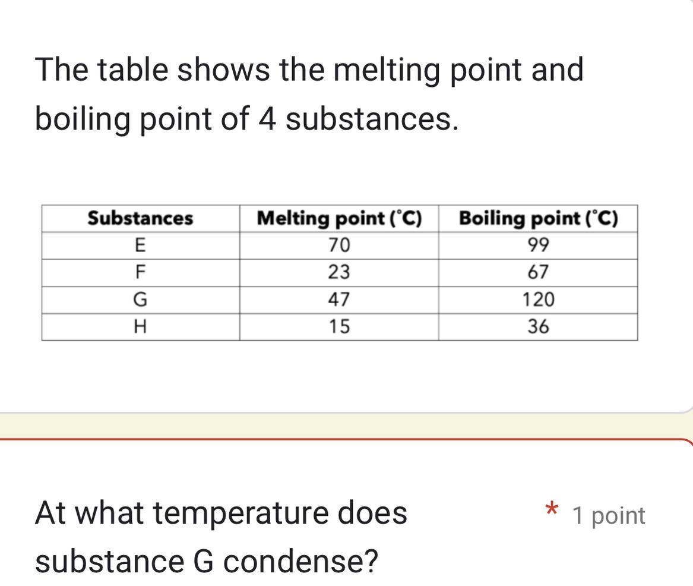Click the Melting point (°C) header
This screenshot has height=586, width=693.
tap(340, 218)
